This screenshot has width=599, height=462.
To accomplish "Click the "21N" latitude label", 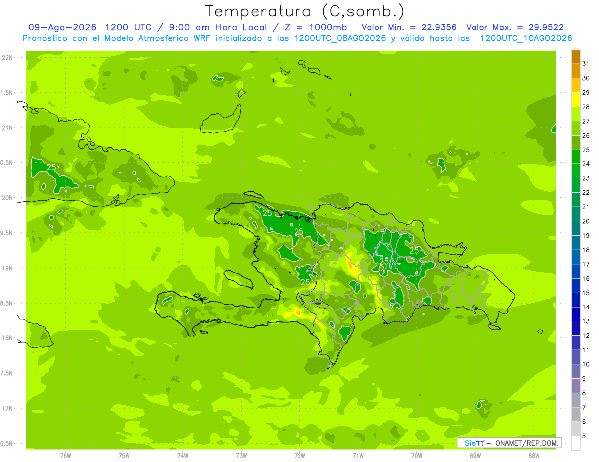I will coord(7,128).
